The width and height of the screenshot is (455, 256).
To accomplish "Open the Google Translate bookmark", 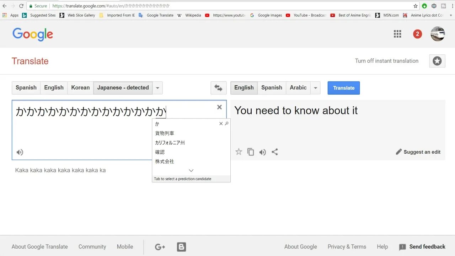I will [156, 15].
